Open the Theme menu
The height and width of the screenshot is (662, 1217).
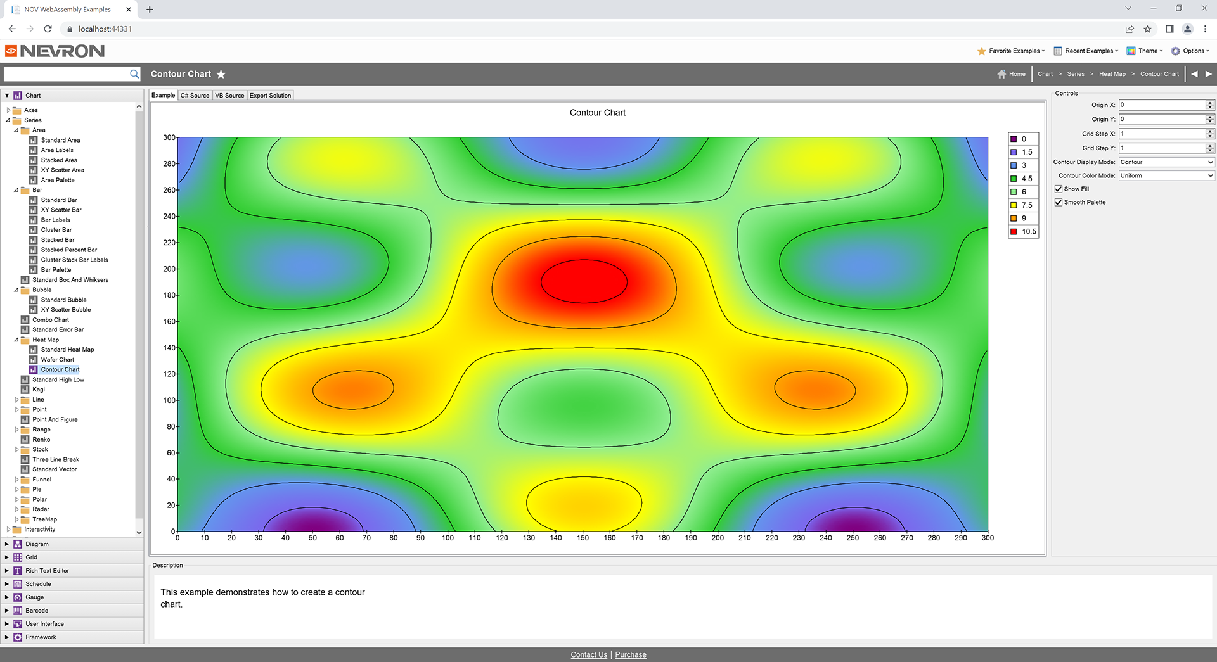pos(1145,51)
